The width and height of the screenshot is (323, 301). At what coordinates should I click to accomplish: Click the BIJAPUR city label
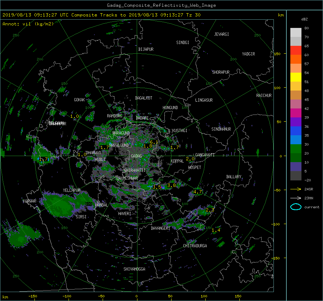pos(146,49)
